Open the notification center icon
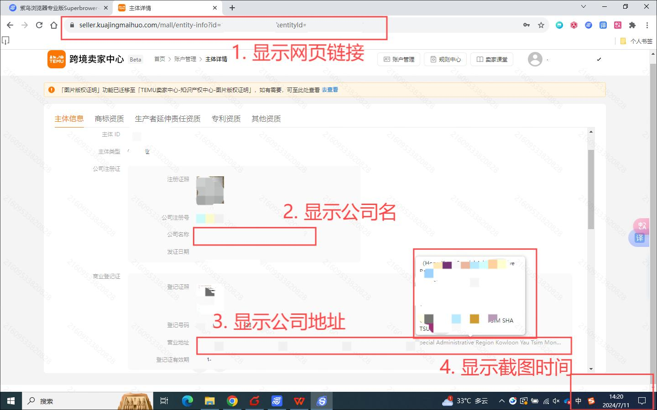The width and height of the screenshot is (657, 410). (642, 401)
